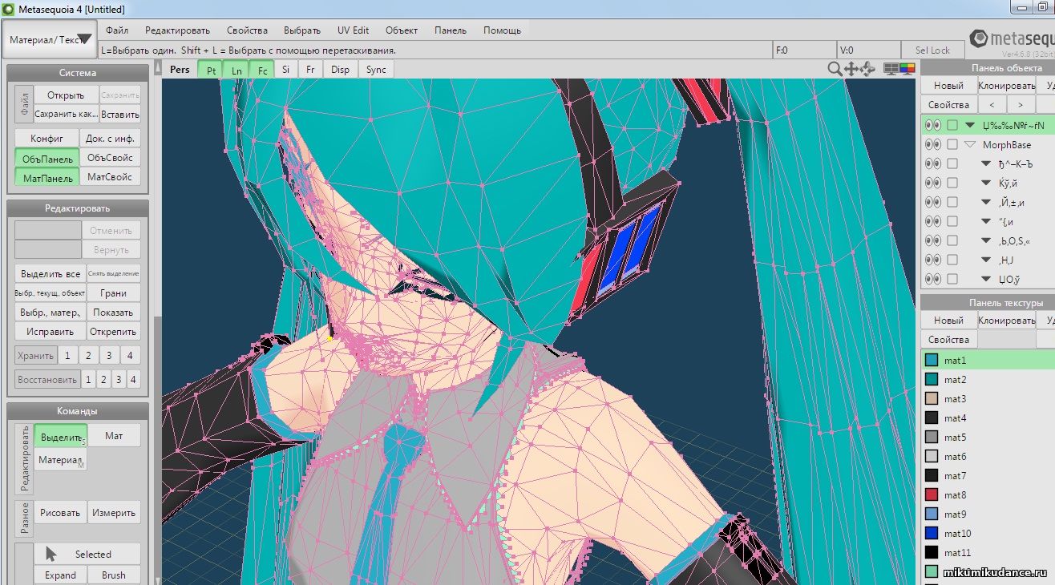
Task: Tick the checkbox of the highlighted top object
Action: tap(952, 126)
